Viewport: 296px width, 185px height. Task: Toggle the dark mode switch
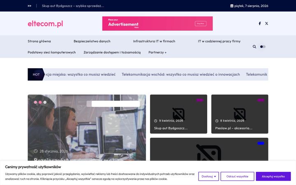[x=263, y=46]
